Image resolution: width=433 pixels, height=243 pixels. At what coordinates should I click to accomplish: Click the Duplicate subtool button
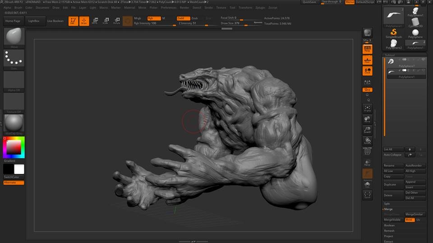pos(393,184)
